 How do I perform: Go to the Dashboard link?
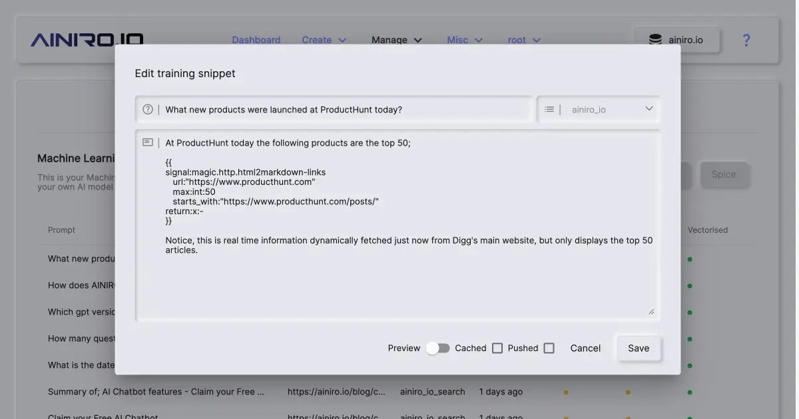(256, 40)
